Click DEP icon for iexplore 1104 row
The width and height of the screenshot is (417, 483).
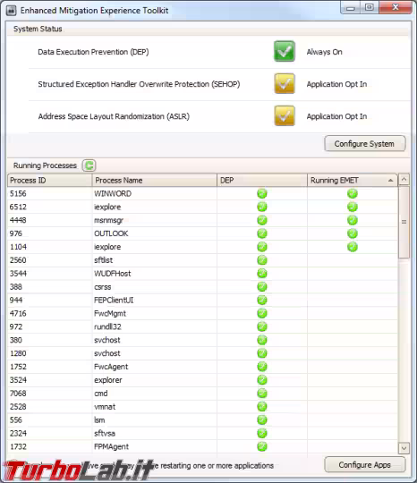point(262,247)
